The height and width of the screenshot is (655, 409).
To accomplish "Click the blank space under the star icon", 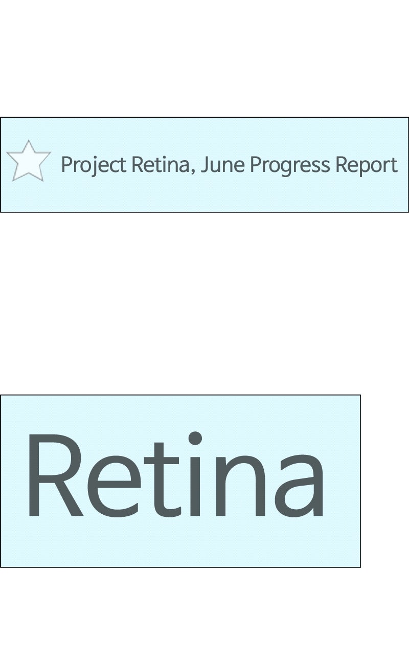I will coord(29,197).
